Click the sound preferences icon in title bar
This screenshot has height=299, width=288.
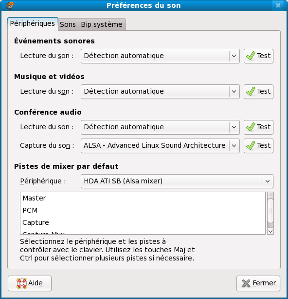point(10,5)
